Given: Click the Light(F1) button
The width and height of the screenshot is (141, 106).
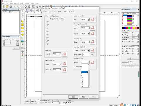Looking at the screenshot, I should pyautogui.click(x=27, y=101).
